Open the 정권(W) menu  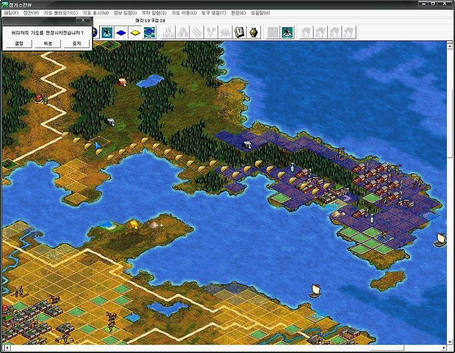(x=31, y=13)
